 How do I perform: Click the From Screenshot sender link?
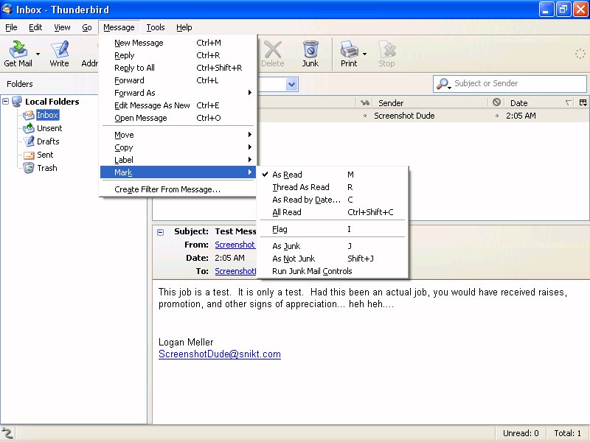235,245
